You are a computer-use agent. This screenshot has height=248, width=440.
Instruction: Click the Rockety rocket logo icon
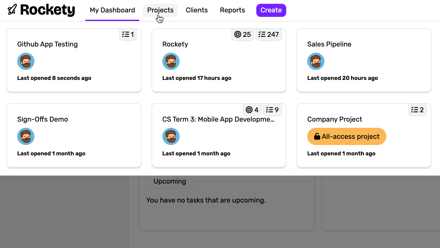[12, 10]
